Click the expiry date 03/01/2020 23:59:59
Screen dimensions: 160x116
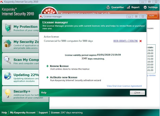pos(109,55)
